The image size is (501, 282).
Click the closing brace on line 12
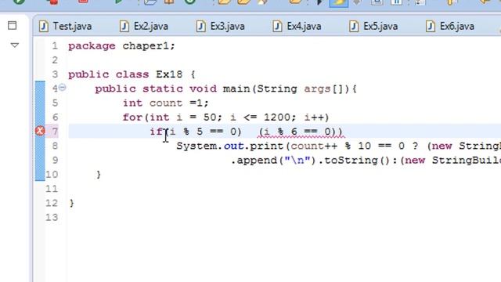tap(72, 203)
